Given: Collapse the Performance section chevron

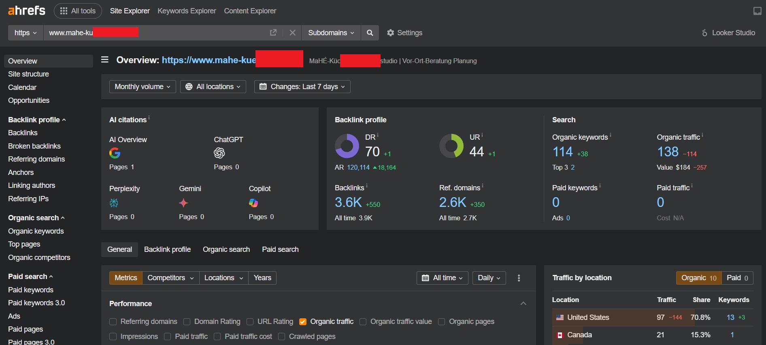Looking at the screenshot, I should [x=523, y=304].
